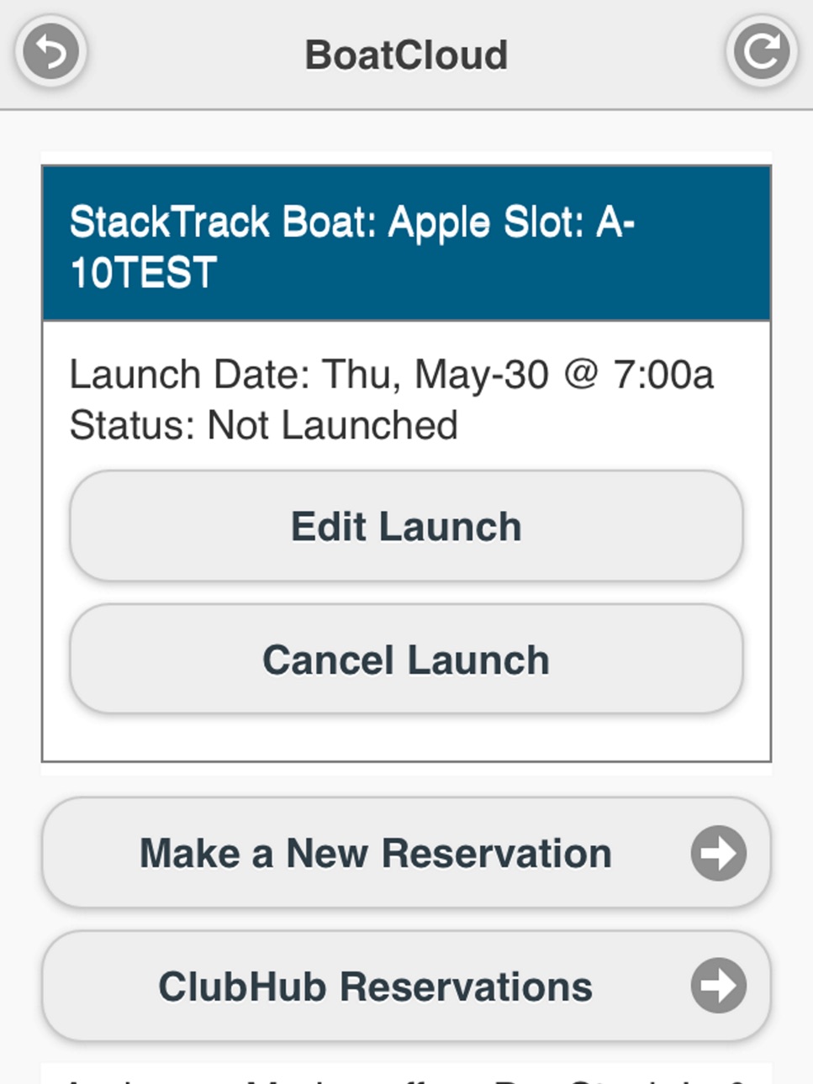Click arrow icon on ClubHub Reservations
The image size is (813, 1084).
pyautogui.click(x=719, y=986)
